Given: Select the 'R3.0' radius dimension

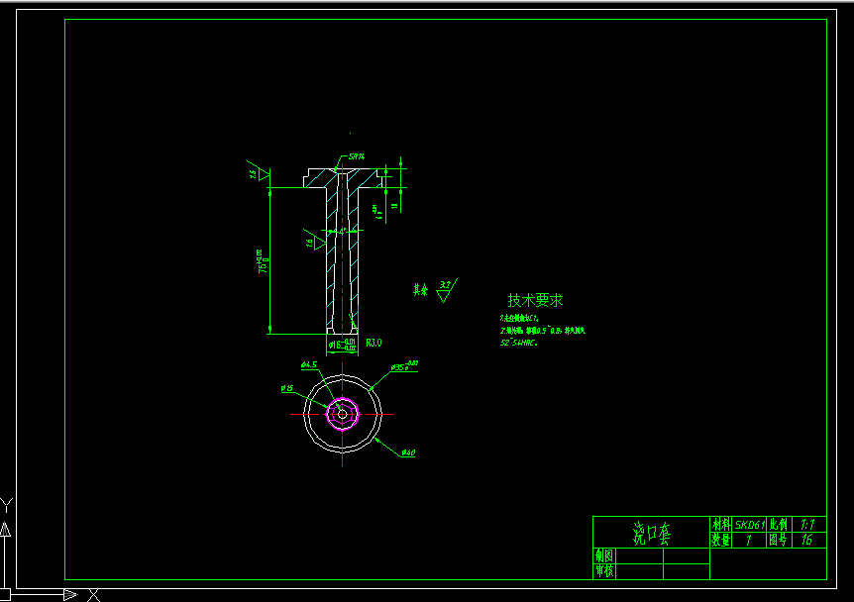Looking at the screenshot, I should click(374, 343).
